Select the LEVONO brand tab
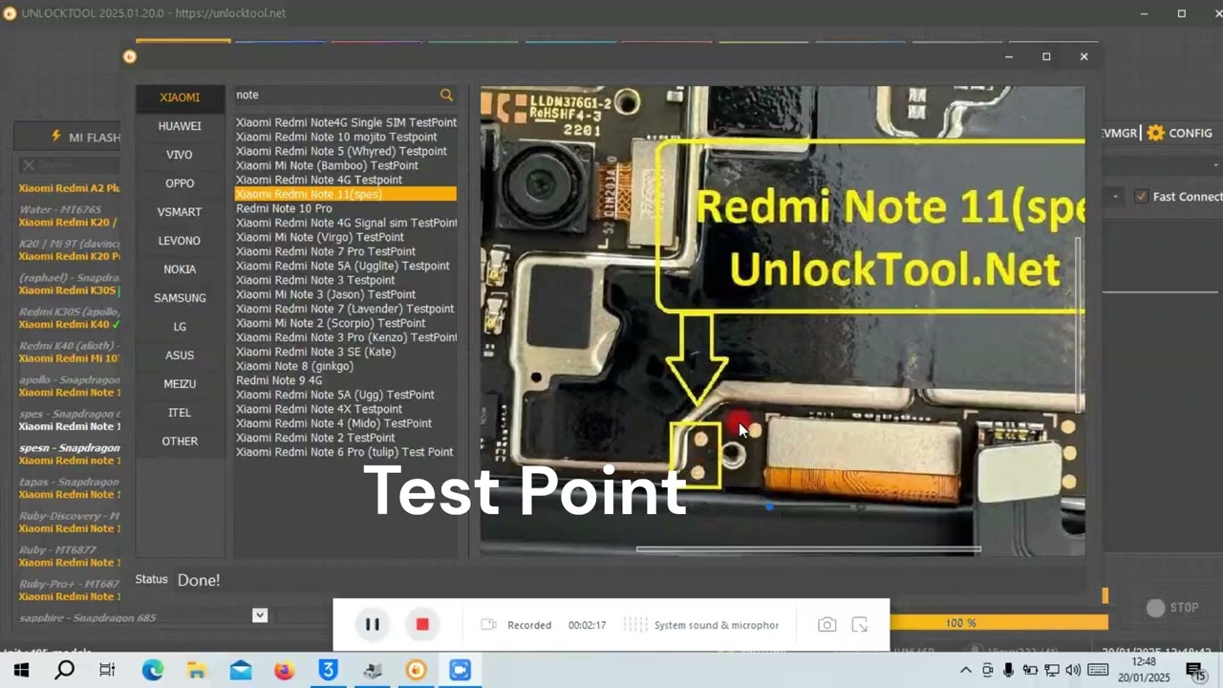This screenshot has width=1223, height=688. coord(180,241)
